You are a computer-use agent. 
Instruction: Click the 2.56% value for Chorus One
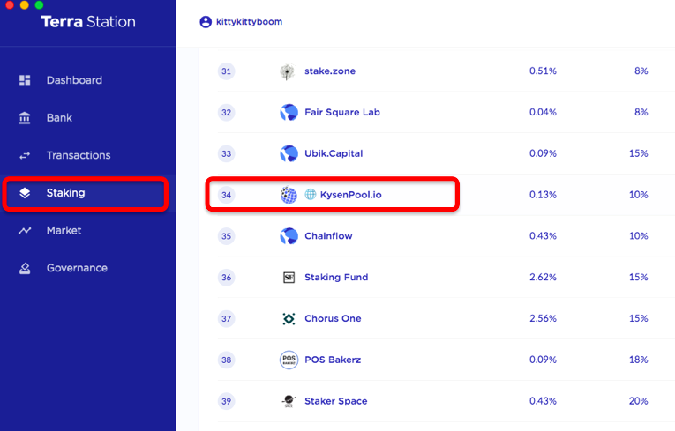(543, 319)
